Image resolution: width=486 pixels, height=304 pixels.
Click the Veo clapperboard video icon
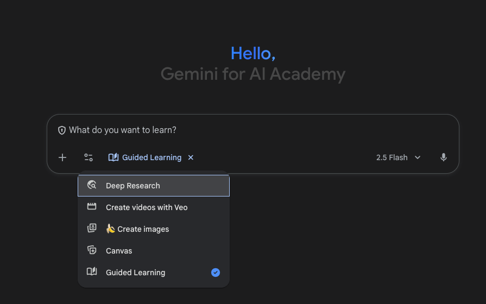92,206
